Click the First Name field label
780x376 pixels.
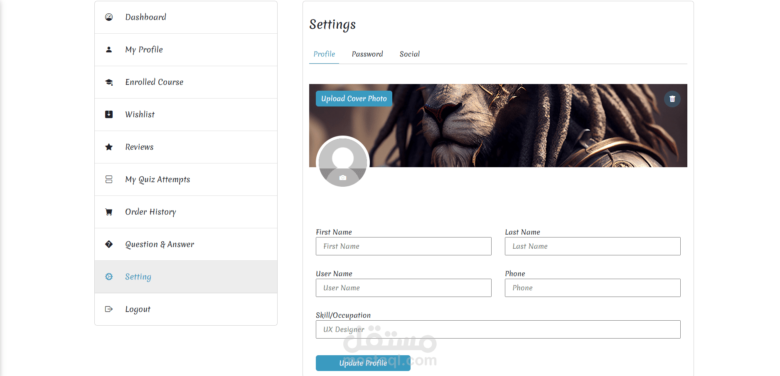click(x=334, y=232)
